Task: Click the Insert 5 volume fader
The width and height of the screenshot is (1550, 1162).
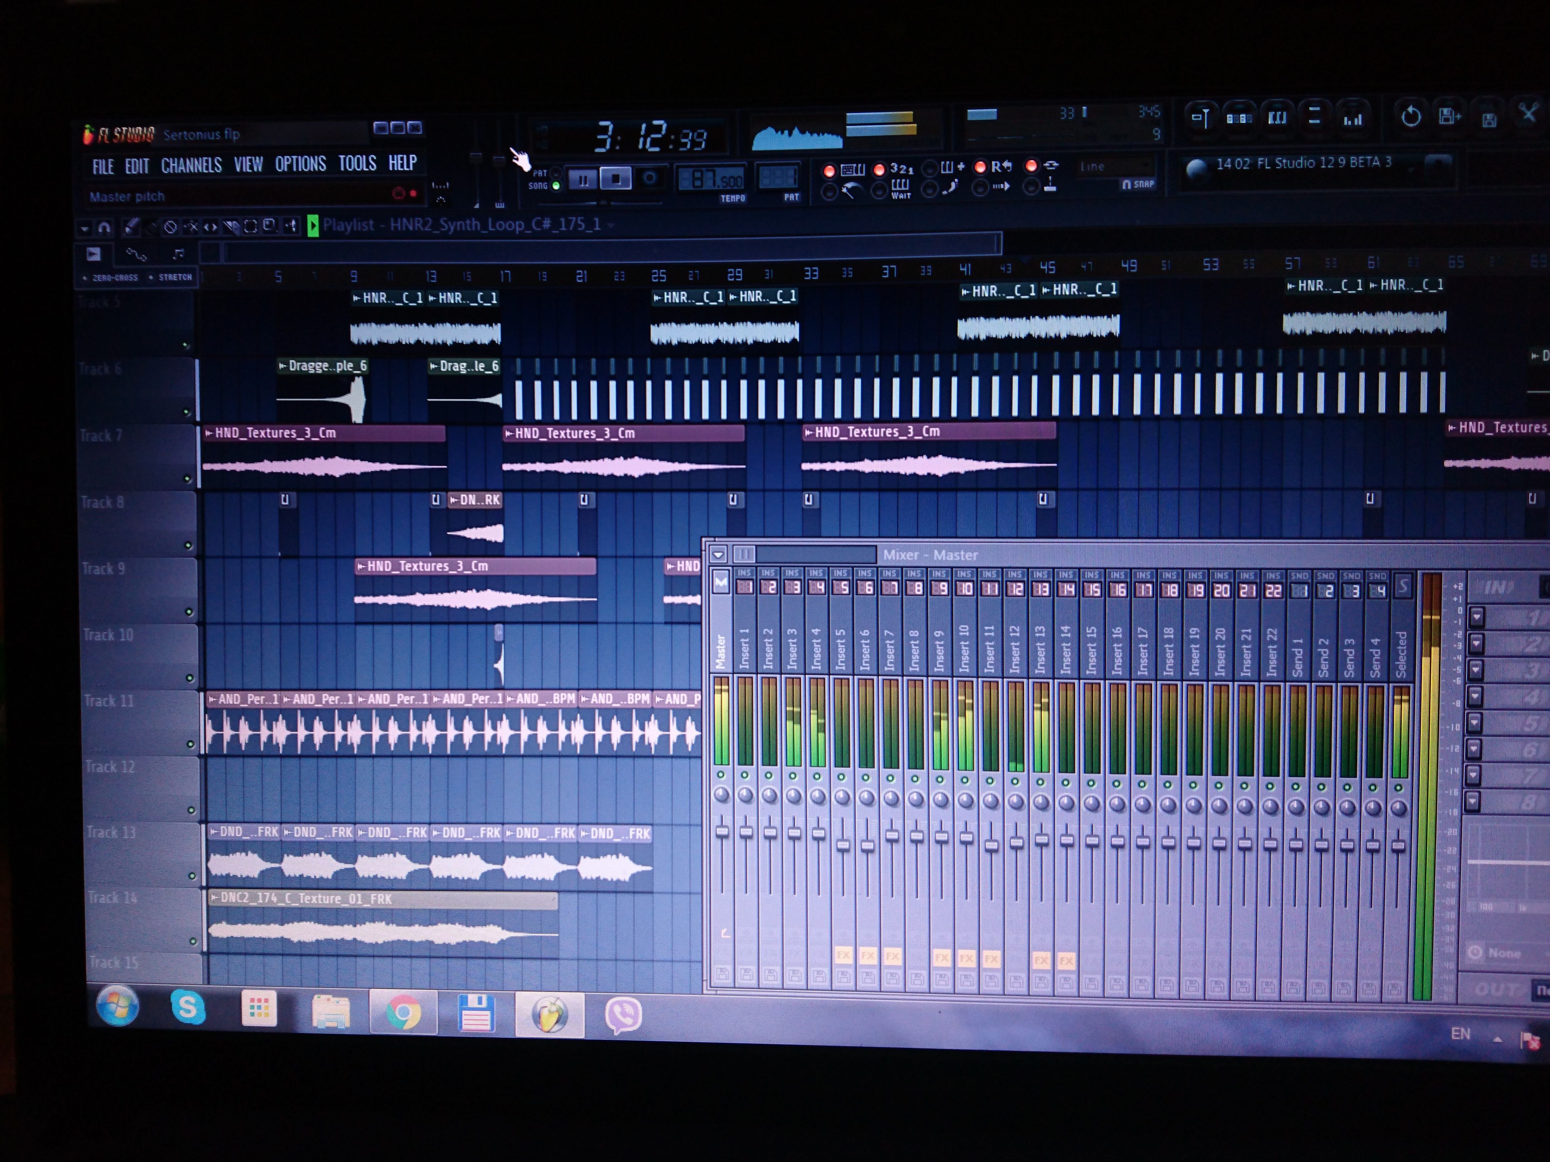Action: click(x=843, y=845)
